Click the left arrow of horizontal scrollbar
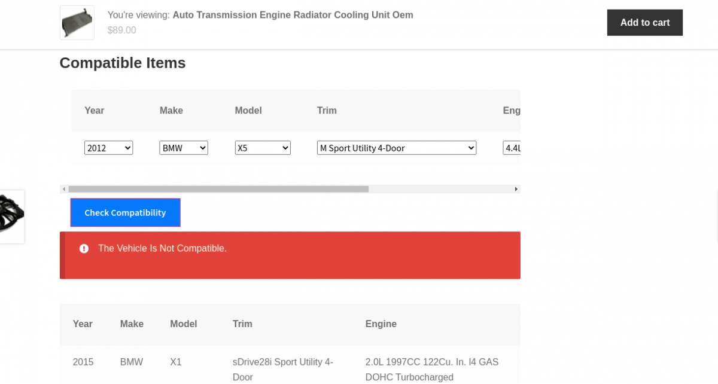718x384 pixels. pyautogui.click(x=64, y=189)
